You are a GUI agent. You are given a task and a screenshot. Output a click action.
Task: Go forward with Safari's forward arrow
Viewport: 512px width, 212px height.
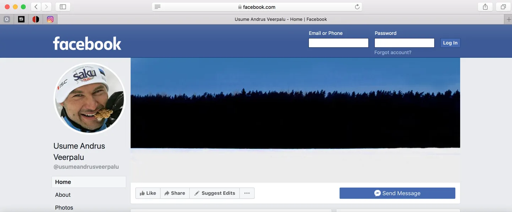46,7
